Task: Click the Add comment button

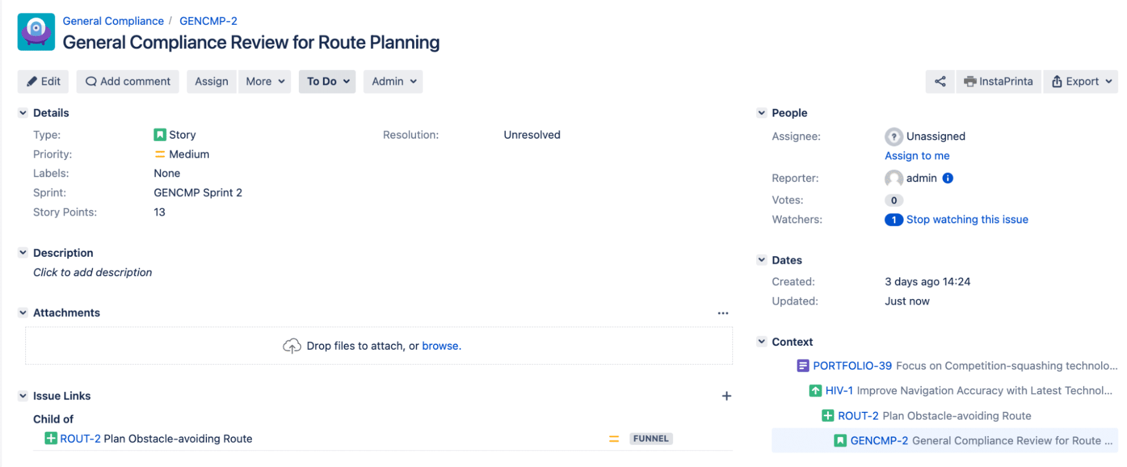Action: click(x=128, y=82)
